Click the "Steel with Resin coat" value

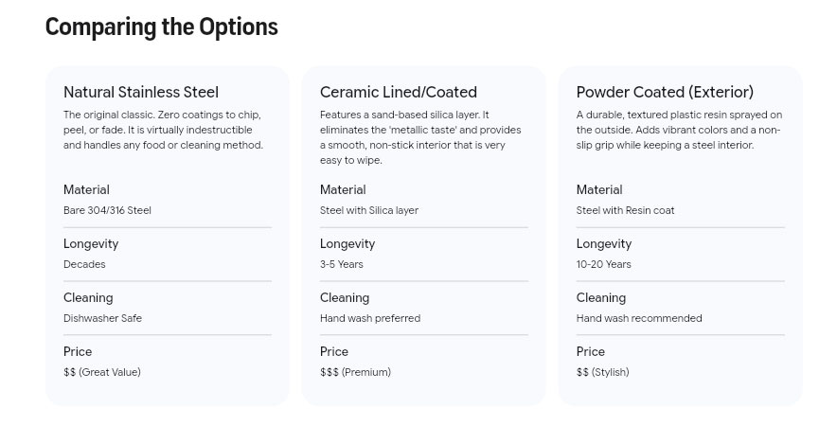tap(625, 210)
